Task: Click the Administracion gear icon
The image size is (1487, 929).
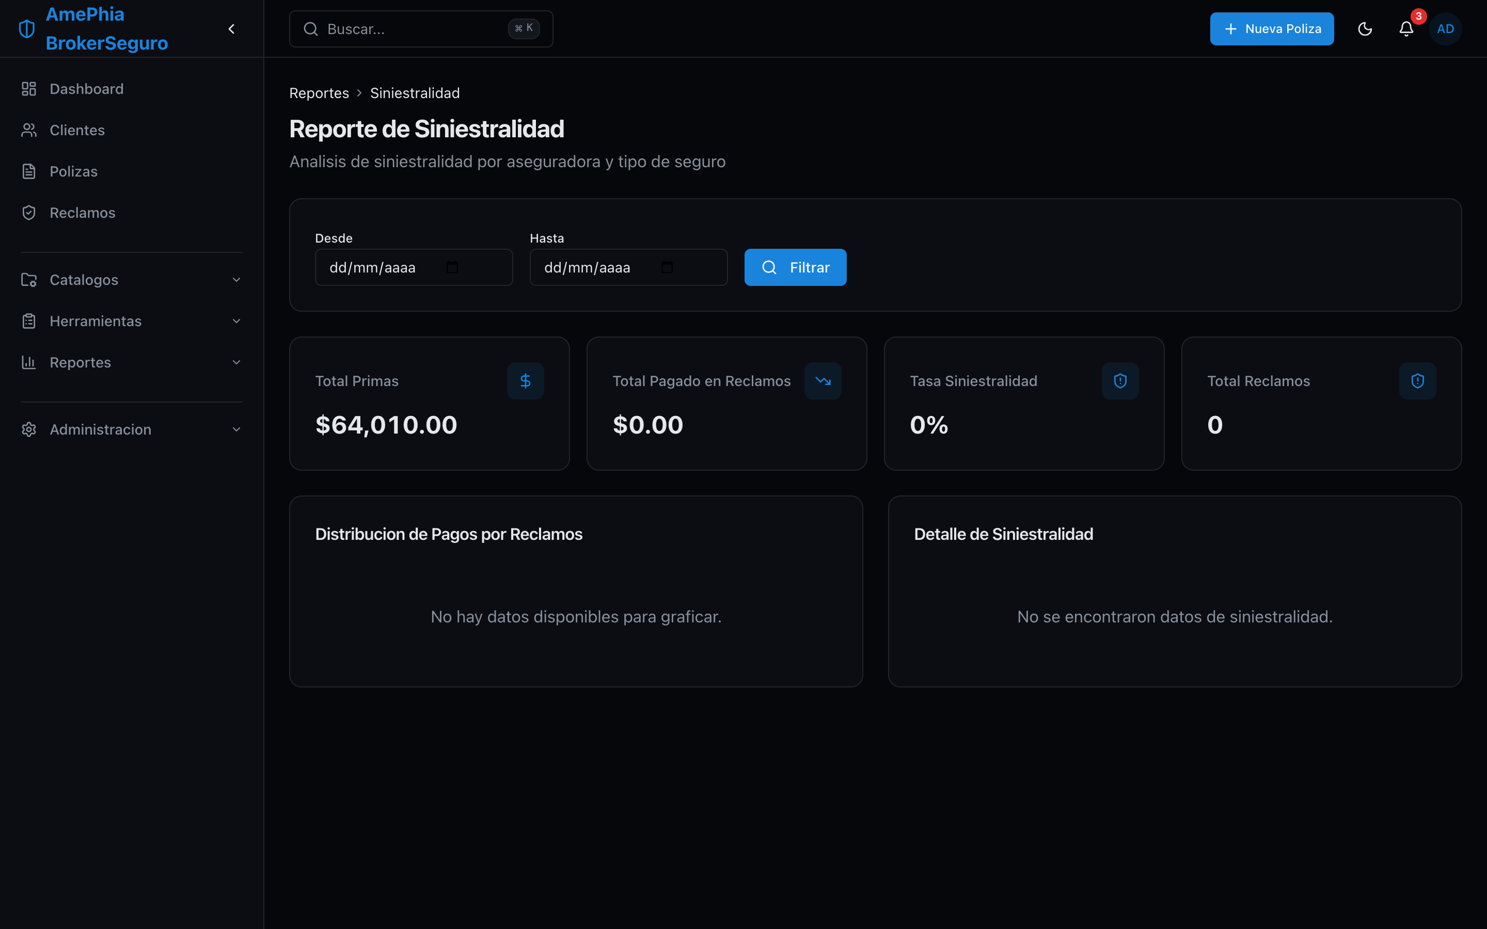Action: 29,429
